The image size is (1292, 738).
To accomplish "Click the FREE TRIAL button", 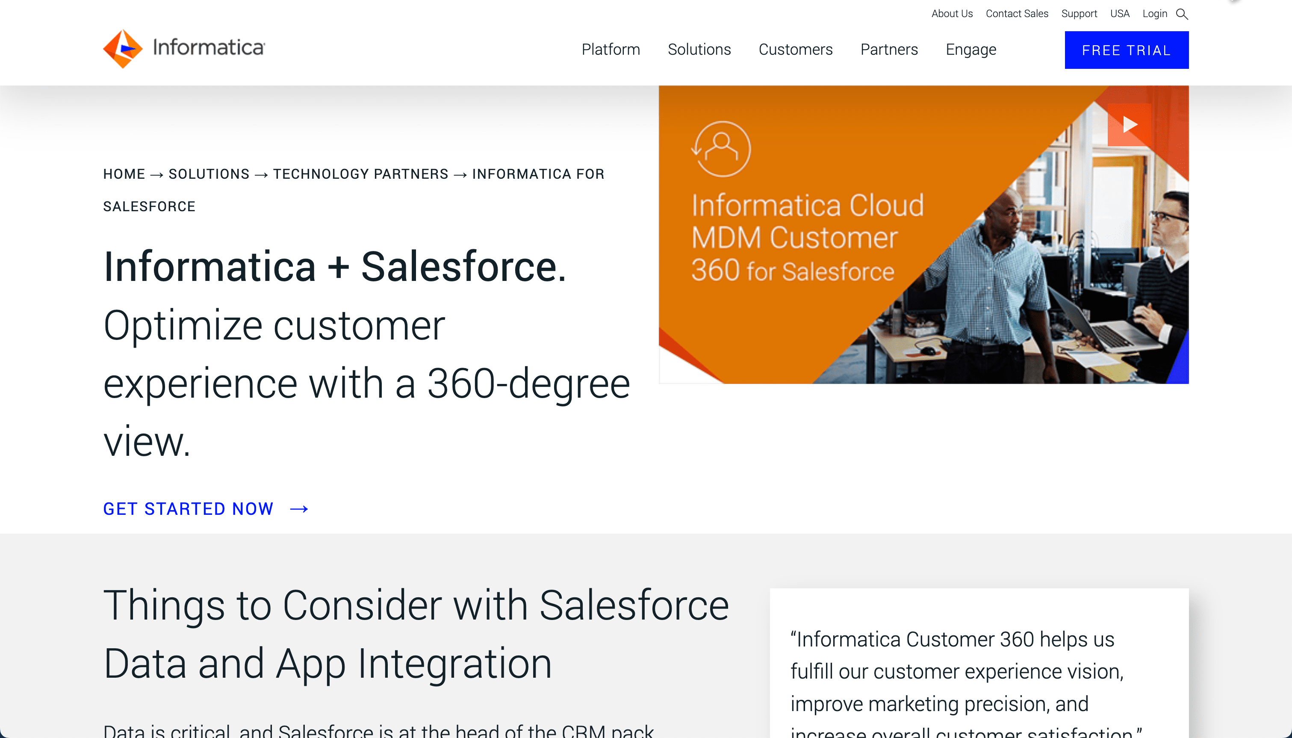I will 1126,49.
